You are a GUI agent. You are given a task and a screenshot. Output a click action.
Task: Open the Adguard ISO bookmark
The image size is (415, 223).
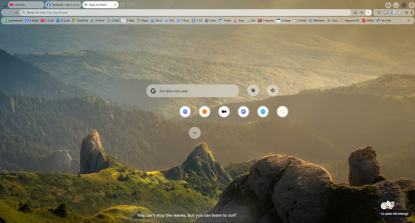click(350, 21)
